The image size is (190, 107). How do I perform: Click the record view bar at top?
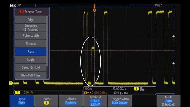point(94,5)
